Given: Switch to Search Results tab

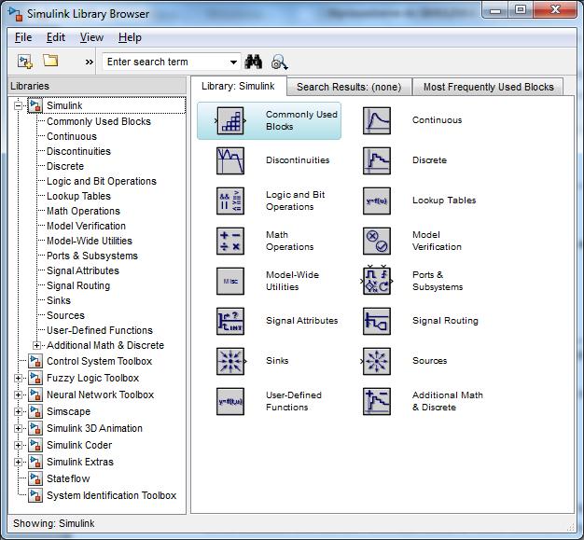Looking at the screenshot, I should pos(349,87).
